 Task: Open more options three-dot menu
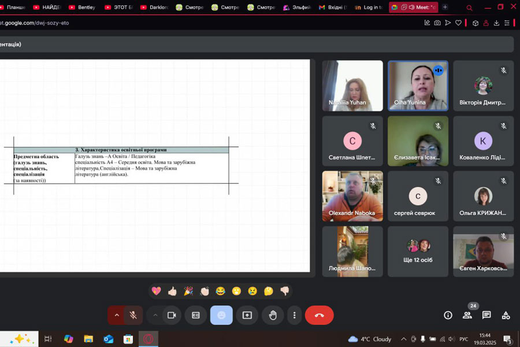pyautogui.click(x=295, y=315)
